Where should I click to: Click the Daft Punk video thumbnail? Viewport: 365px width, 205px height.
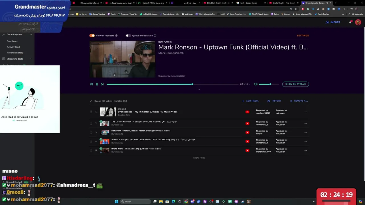coord(105,132)
